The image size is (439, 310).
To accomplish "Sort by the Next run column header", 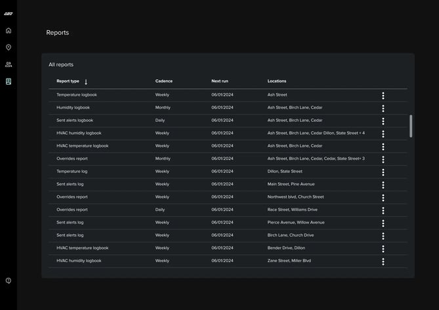I will click(x=220, y=81).
